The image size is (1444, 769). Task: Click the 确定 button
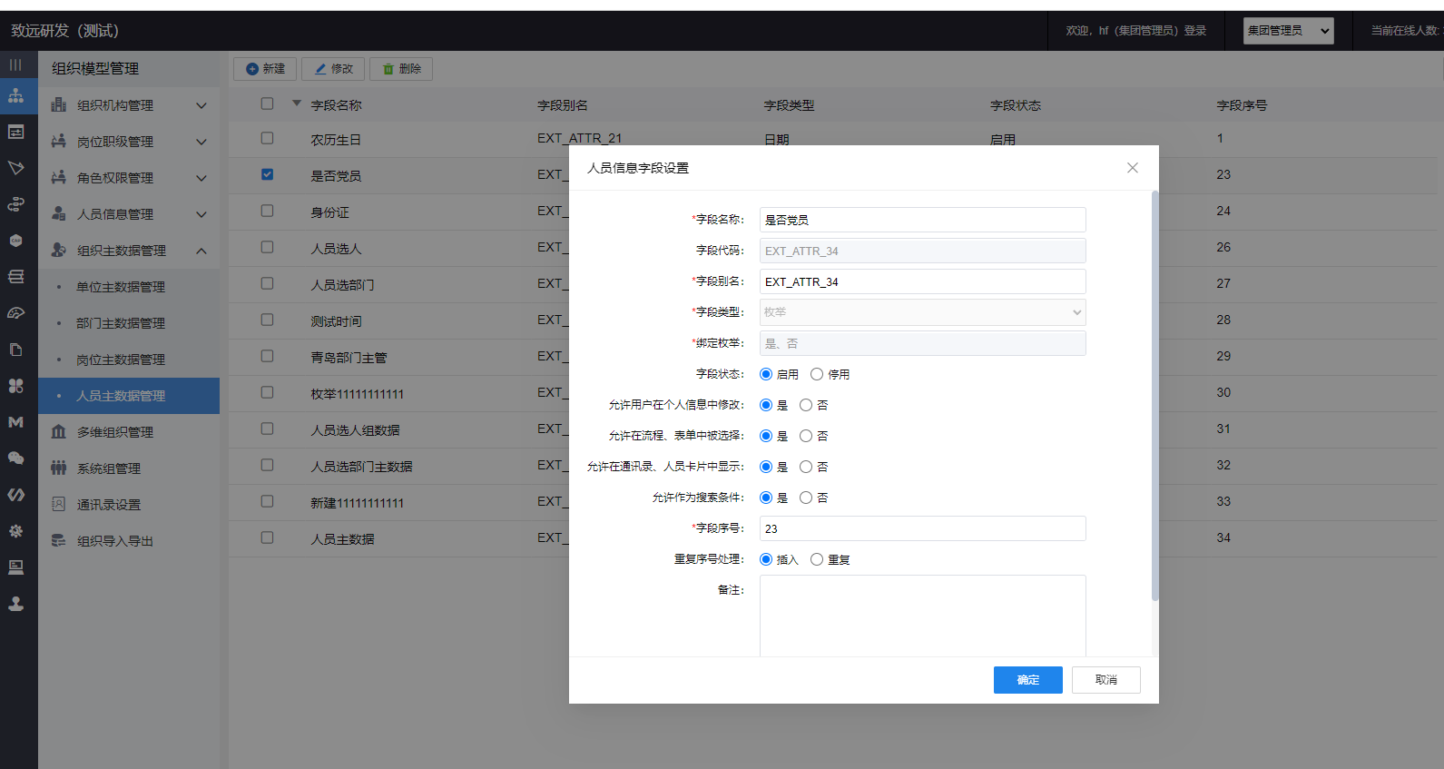[x=1027, y=680]
